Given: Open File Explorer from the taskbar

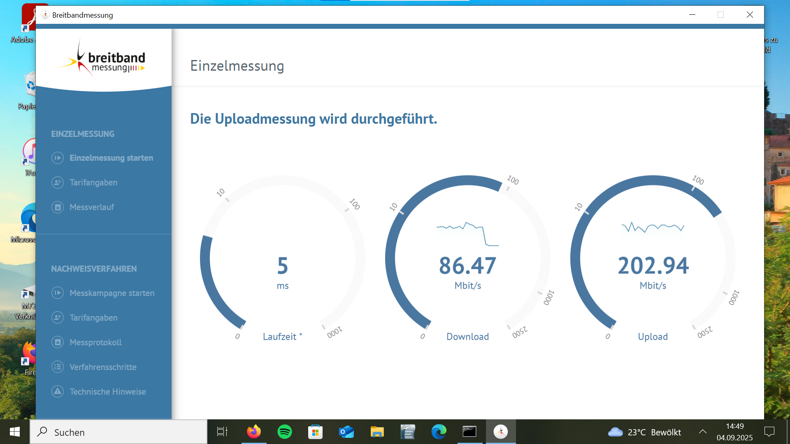Looking at the screenshot, I should click(x=377, y=432).
